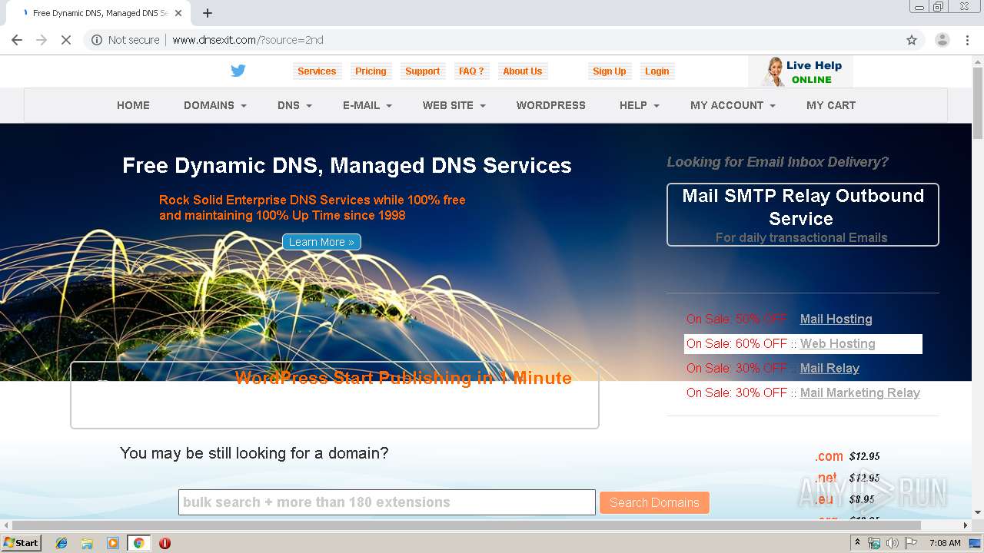The image size is (984, 553).
Task: Expand the WEB SITE dropdown menu
Action: tap(454, 105)
